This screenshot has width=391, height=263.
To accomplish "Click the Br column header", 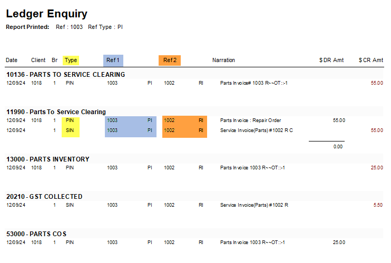I will tap(55, 60).
